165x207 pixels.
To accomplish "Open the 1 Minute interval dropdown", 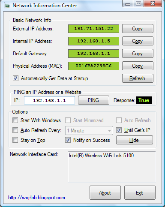I will [x=89, y=130].
